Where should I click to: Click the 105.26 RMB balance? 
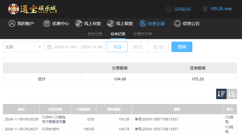tap(221, 9)
